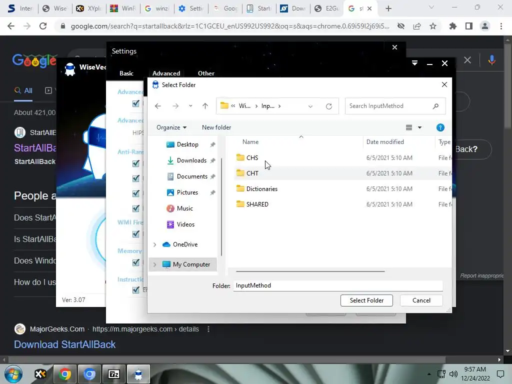Reload the Chrome page
Screen dimensions: 512x384
coord(43,26)
